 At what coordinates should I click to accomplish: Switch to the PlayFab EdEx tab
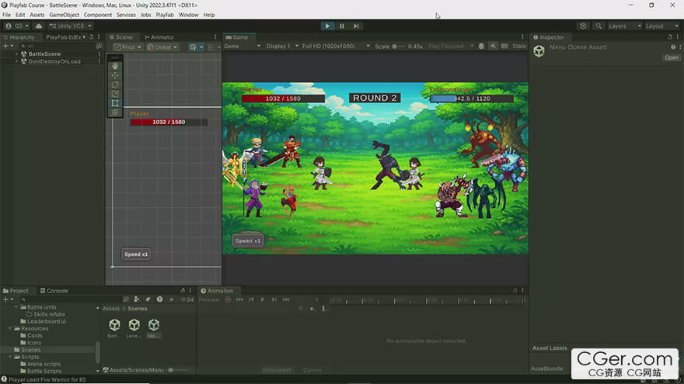point(63,37)
